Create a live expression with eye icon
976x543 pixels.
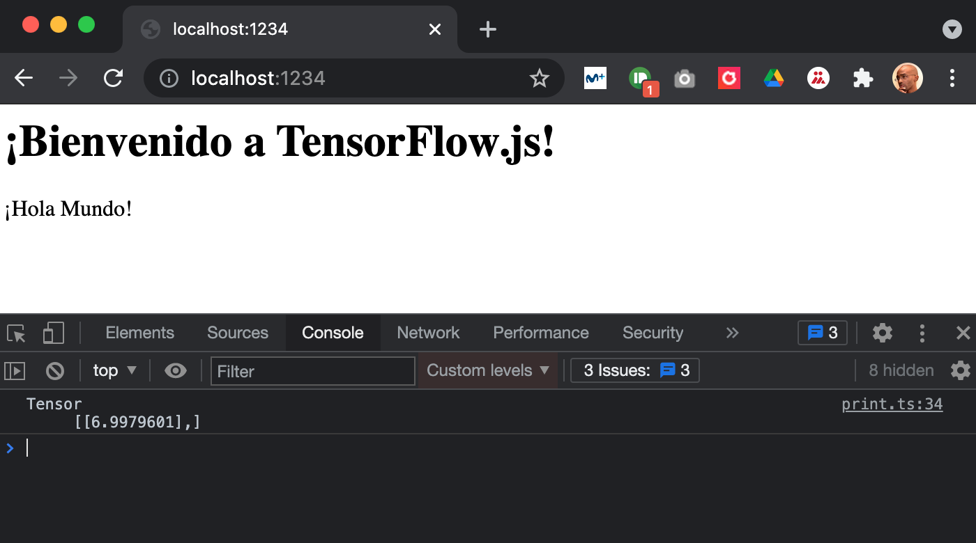coord(175,370)
